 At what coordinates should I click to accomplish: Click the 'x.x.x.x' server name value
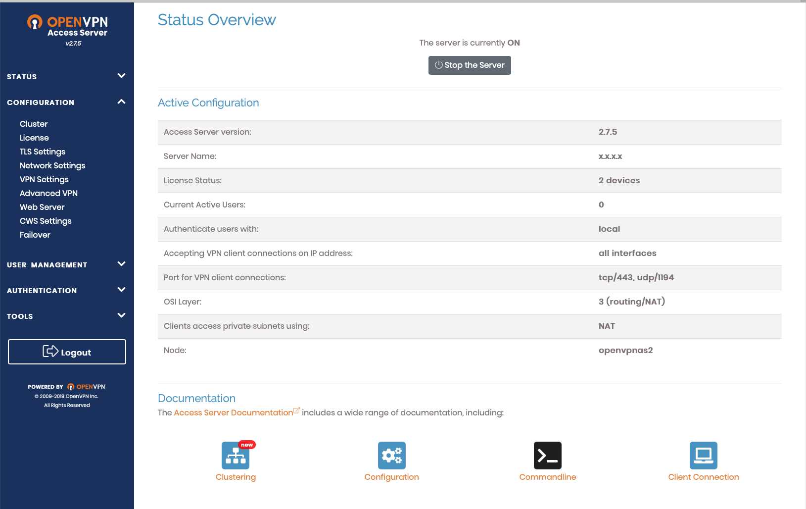click(610, 156)
